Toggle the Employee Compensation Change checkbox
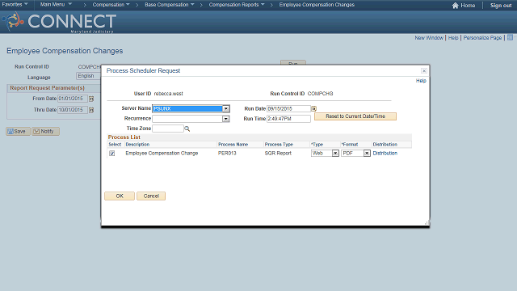This screenshot has height=291, width=517. point(112,154)
